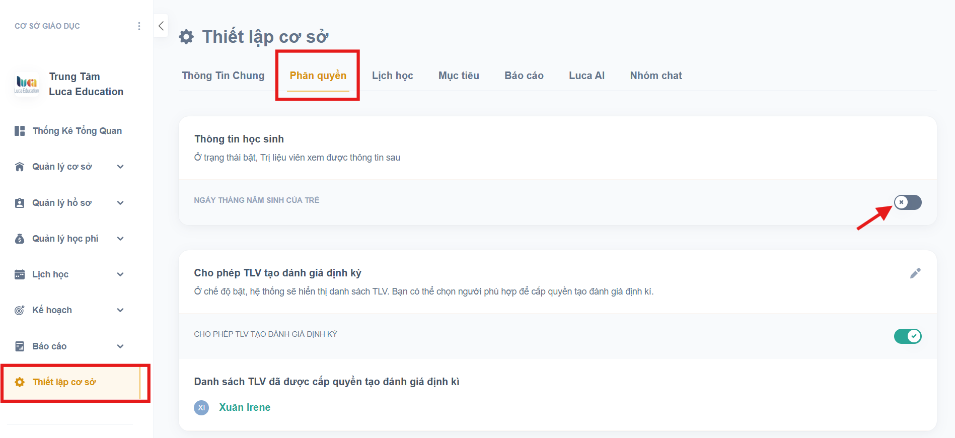Select Quản lý cơ sở menu label
Viewport: 955px width, 438px height.
click(62, 167)
